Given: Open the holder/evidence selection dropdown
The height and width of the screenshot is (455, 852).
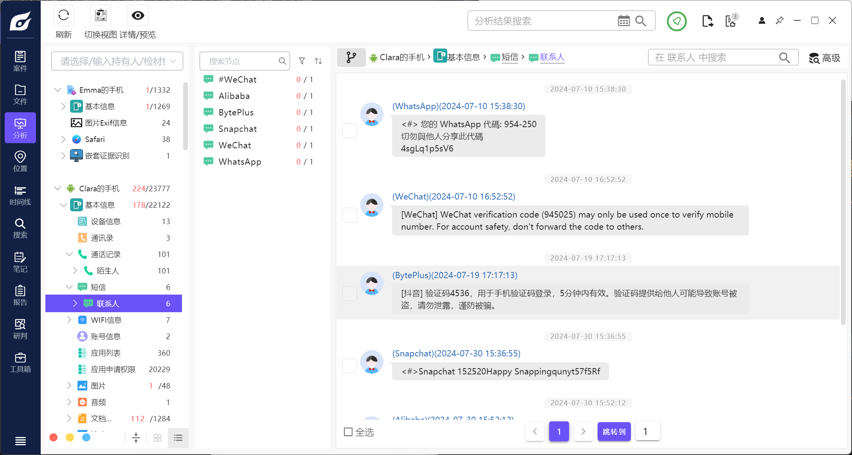Looking at the screenshot, I should (117, 61).
